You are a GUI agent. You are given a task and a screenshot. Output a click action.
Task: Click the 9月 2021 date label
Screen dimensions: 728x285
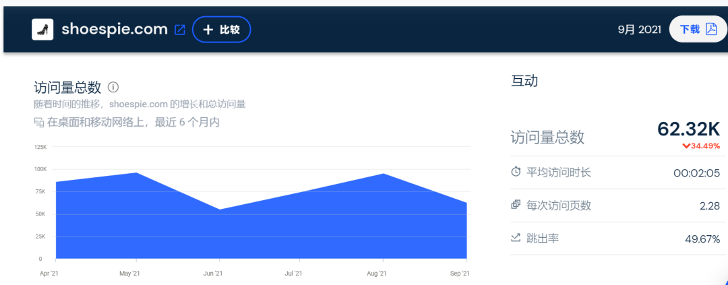(639, 30)
